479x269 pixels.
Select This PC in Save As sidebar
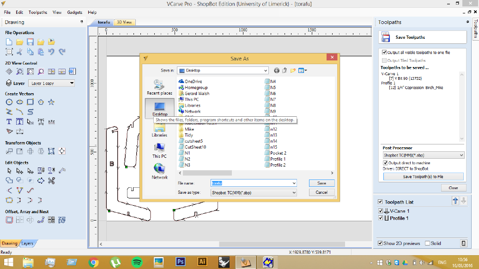tap(159, 150)
